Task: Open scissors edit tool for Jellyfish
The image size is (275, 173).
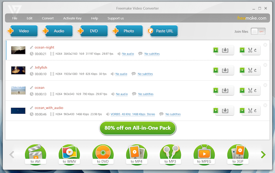Action: (x=249, y=70)
